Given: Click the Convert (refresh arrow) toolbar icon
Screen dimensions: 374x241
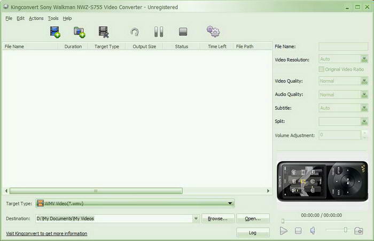Looking at the screenshot, I should point(135,32).
